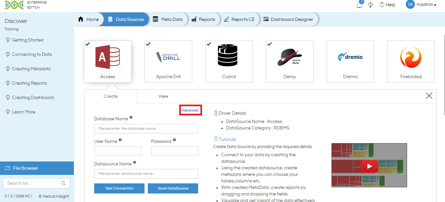The height and width of the screenshot is (202, 445).
Task: Open Help from the top bar
Action: click(x=387, y=5)
